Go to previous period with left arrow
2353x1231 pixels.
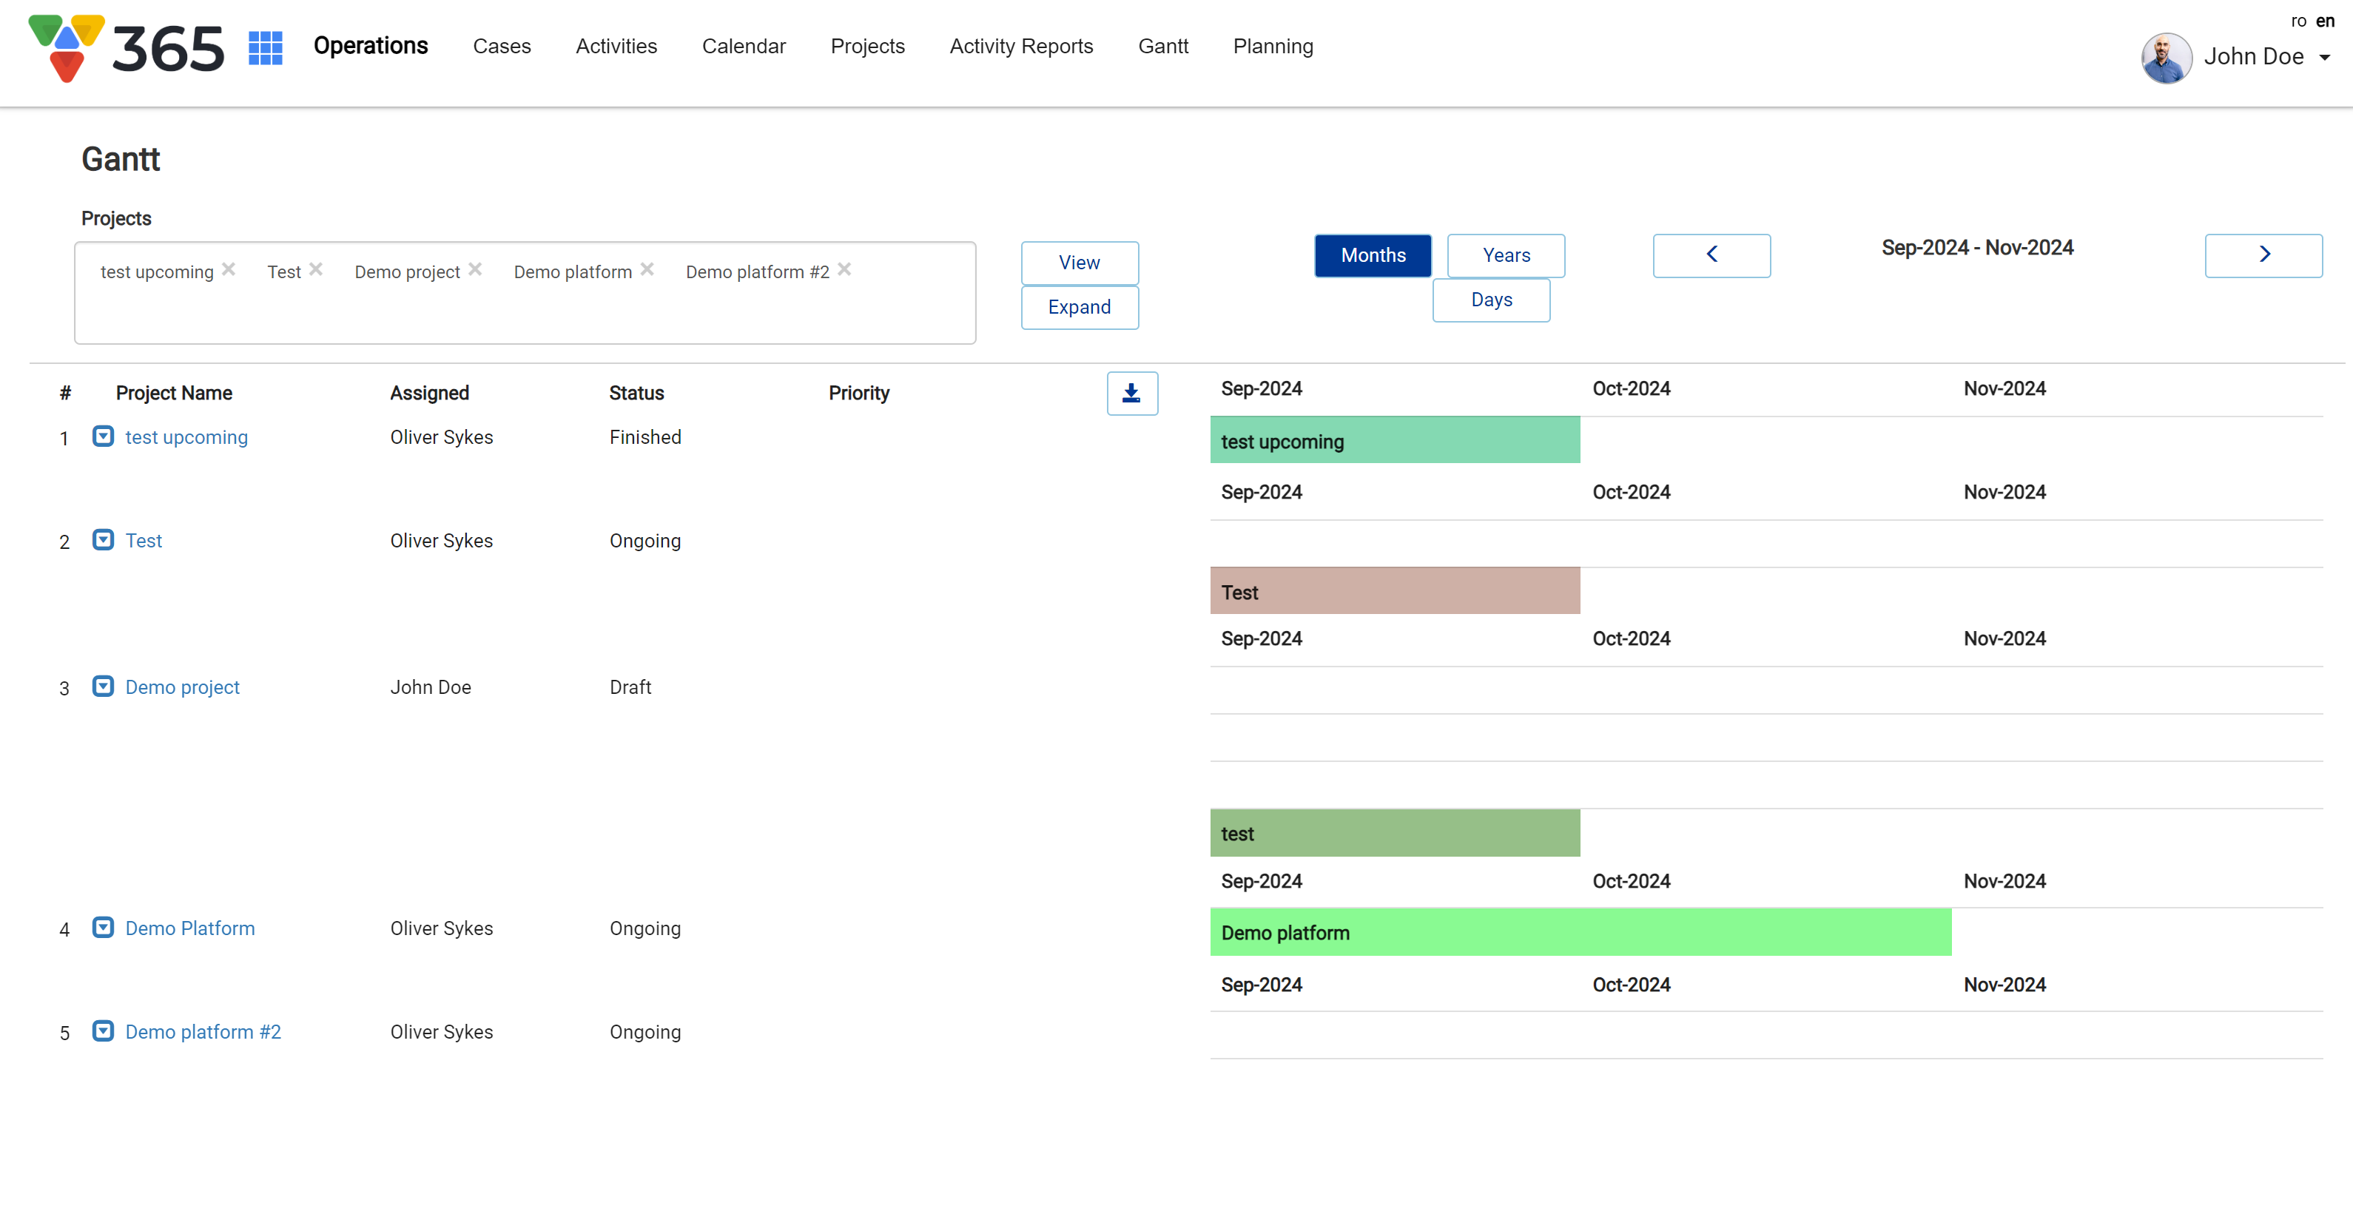1711,254
